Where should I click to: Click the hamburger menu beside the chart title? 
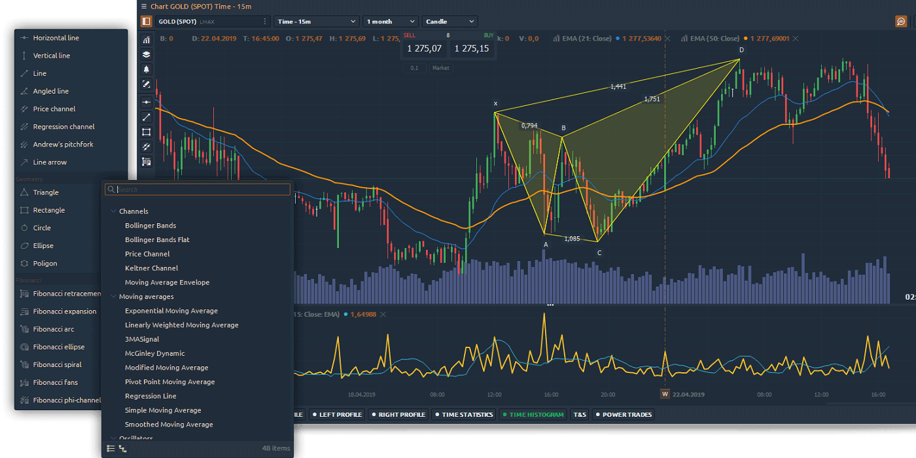click(x=144, y=7)
